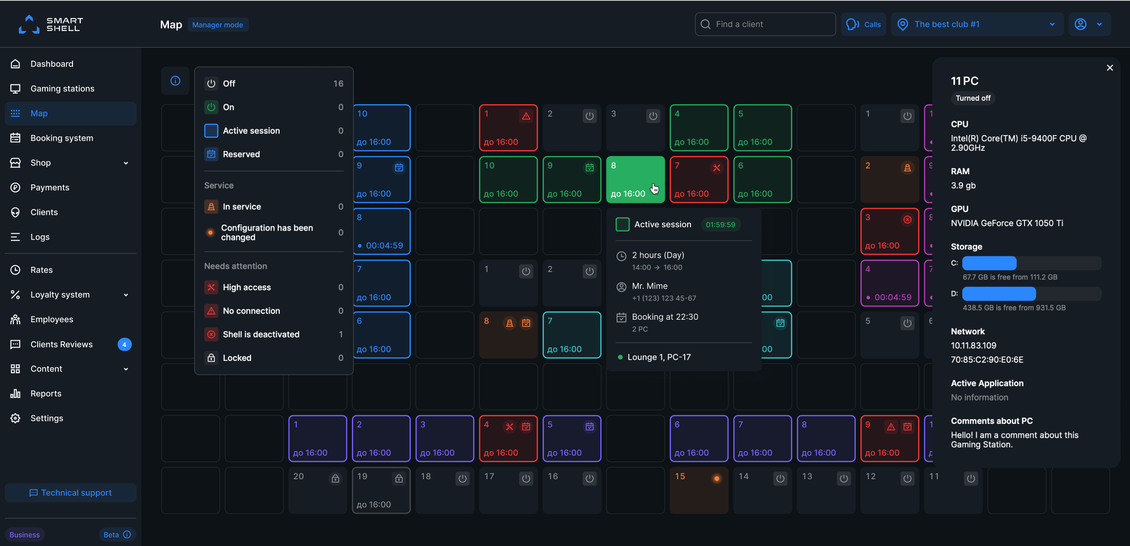Navigate to Clients

point(71,212)
